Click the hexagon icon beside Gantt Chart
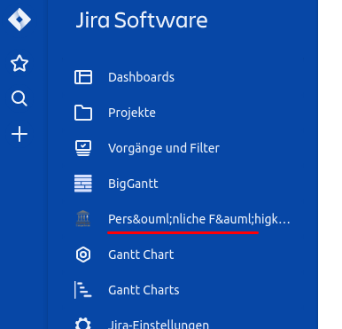The height and width of the screenshot is (329, 342). pyautogui.click(x=83, y=255)
